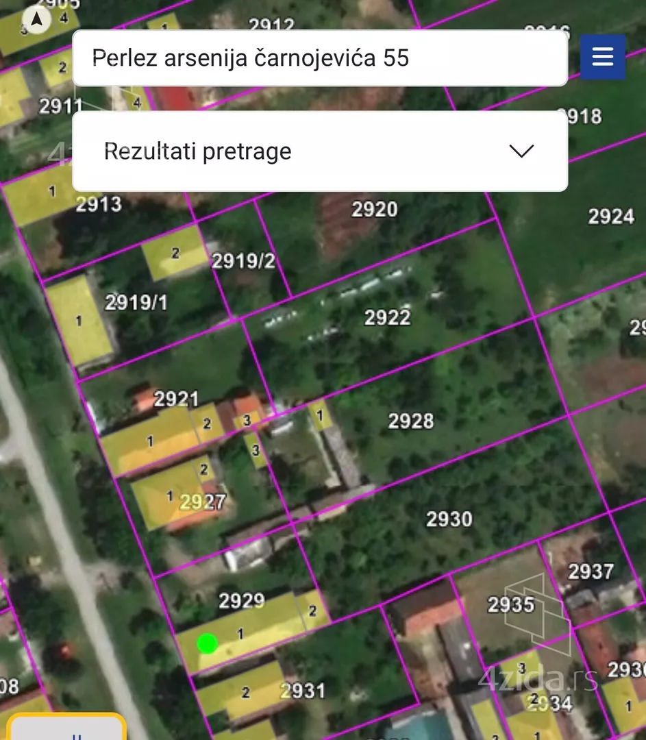Select parcel 2920 label
The width and height of the screenshot is (646, 740).
(x=375, y=209)
